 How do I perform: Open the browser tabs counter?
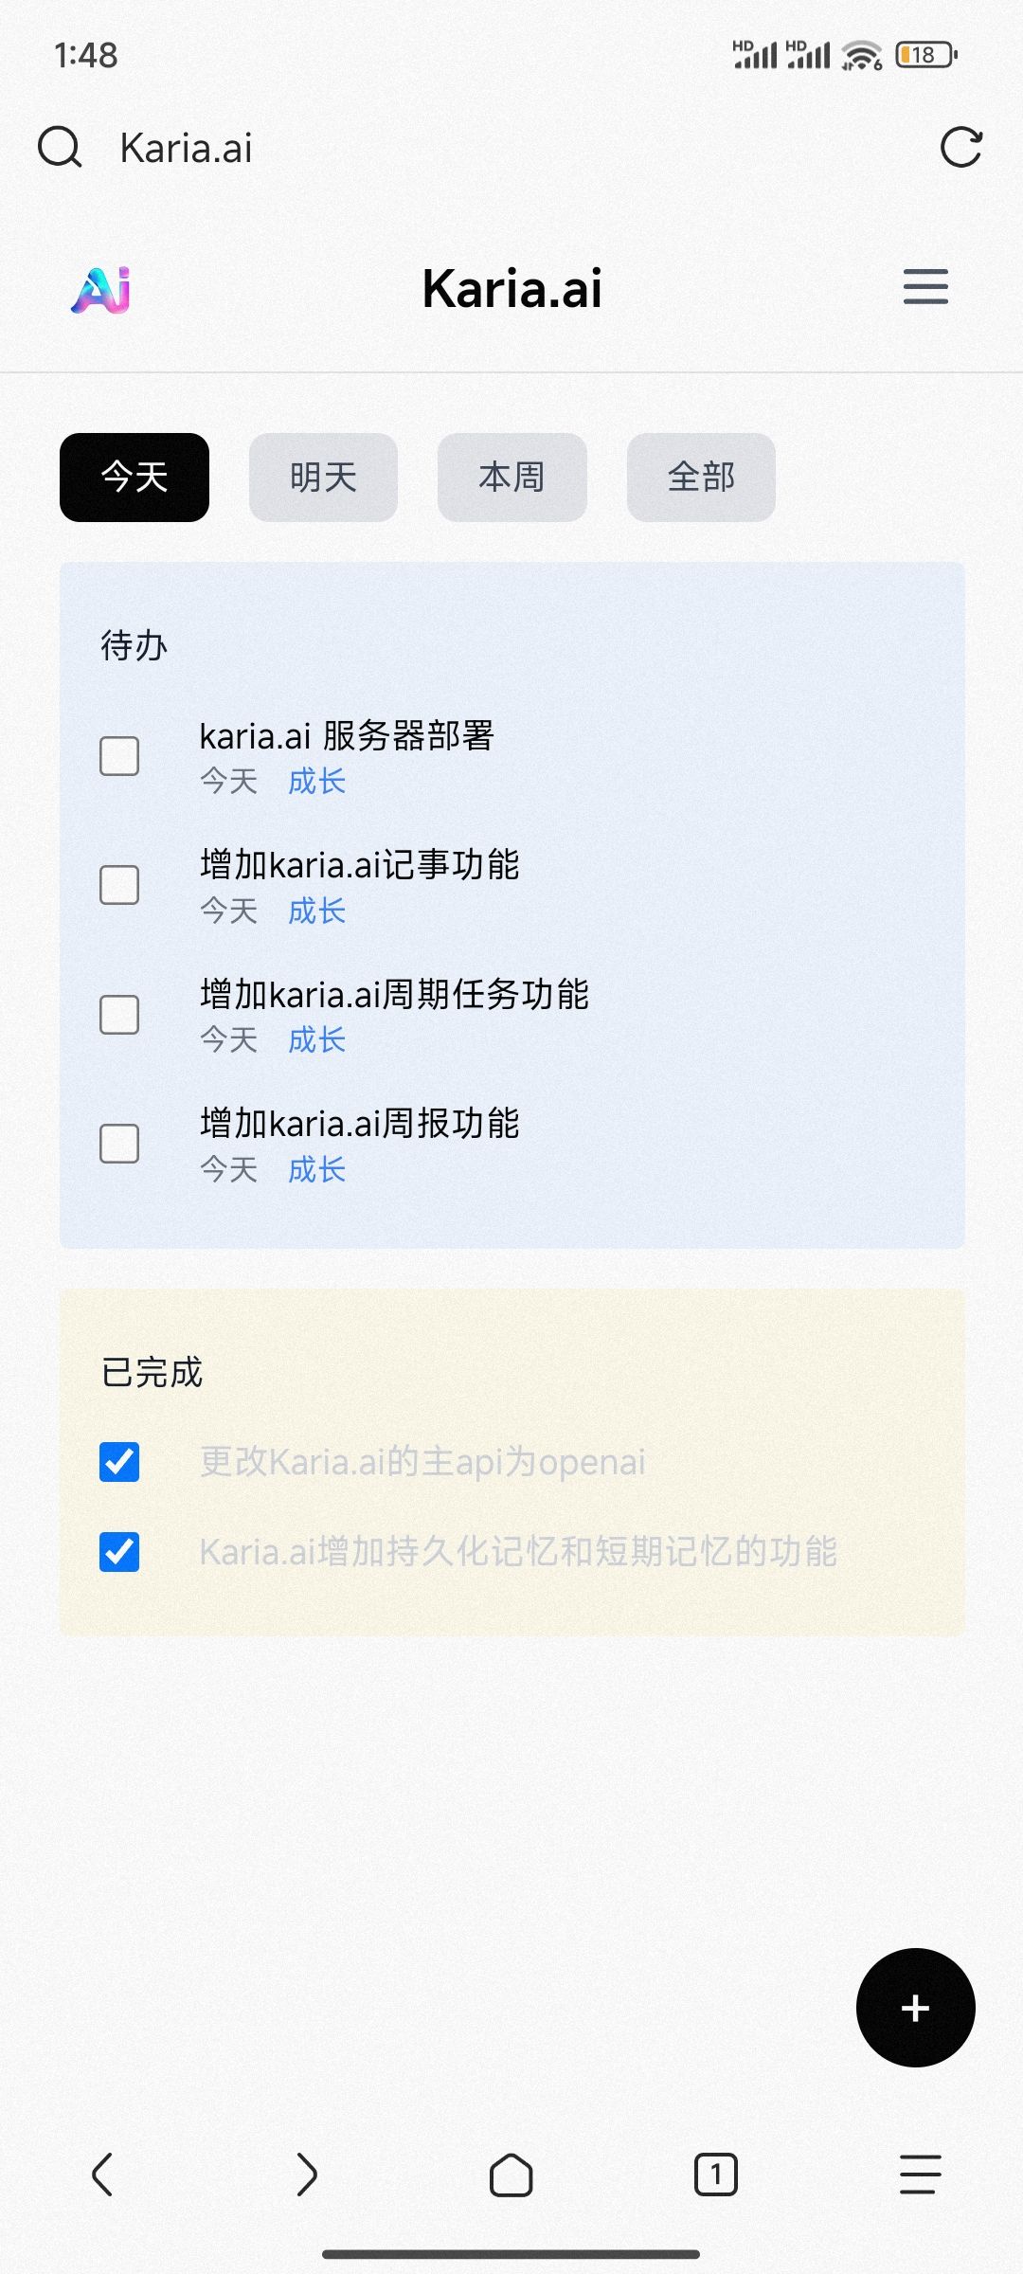[x=715, y=2174]
